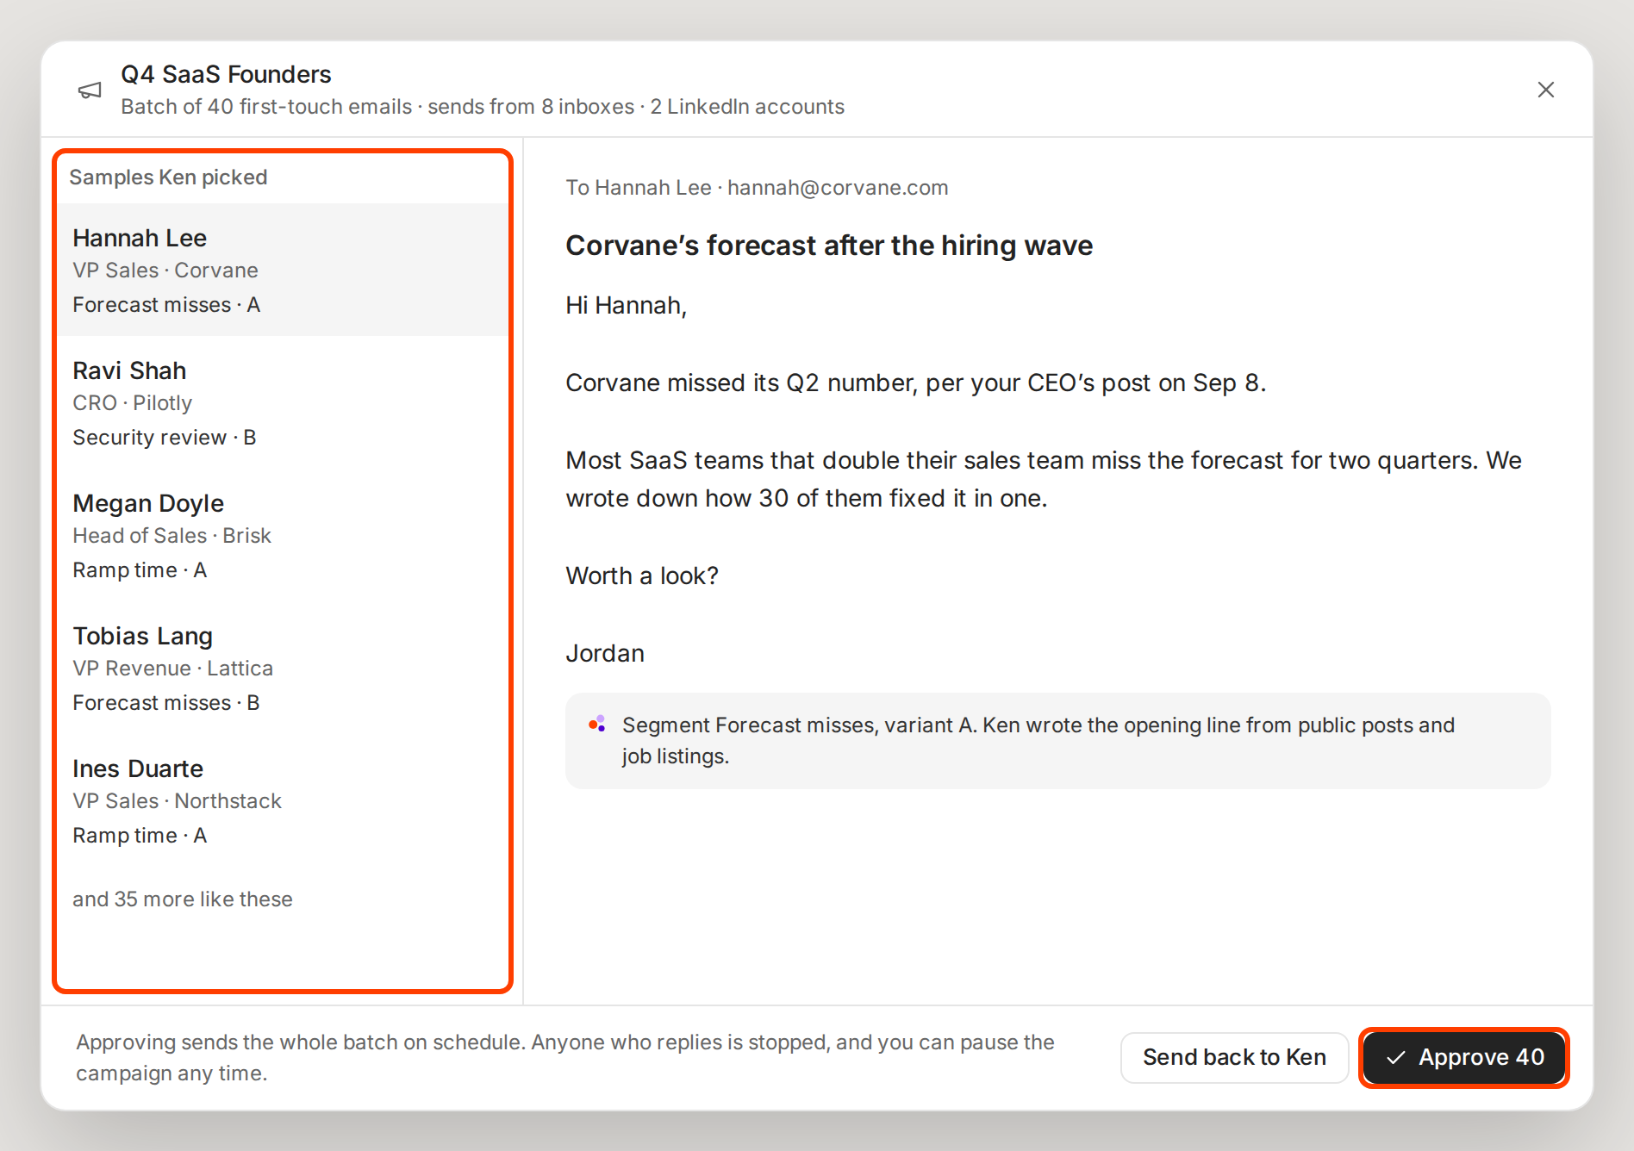Close the Q4 SaaS Founders dialog
Viewport: 1634px width, 1151px height.
pyautogui.click(x=1545, y=90)
